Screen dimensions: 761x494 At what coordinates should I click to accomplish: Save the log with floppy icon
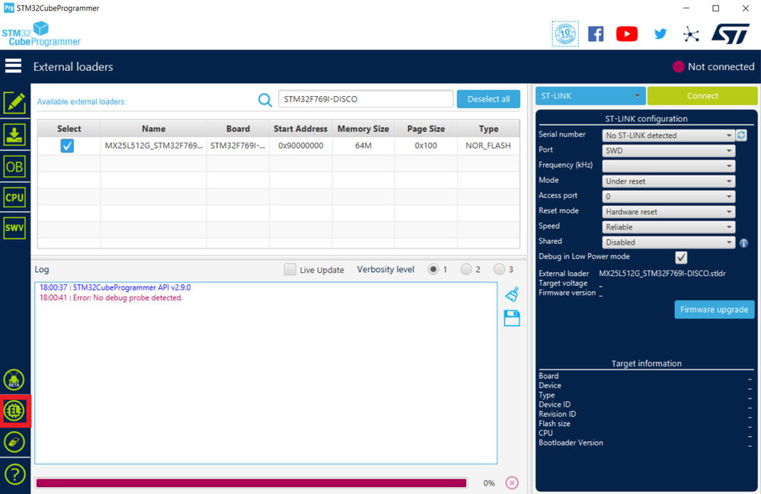tap(512, 318)
